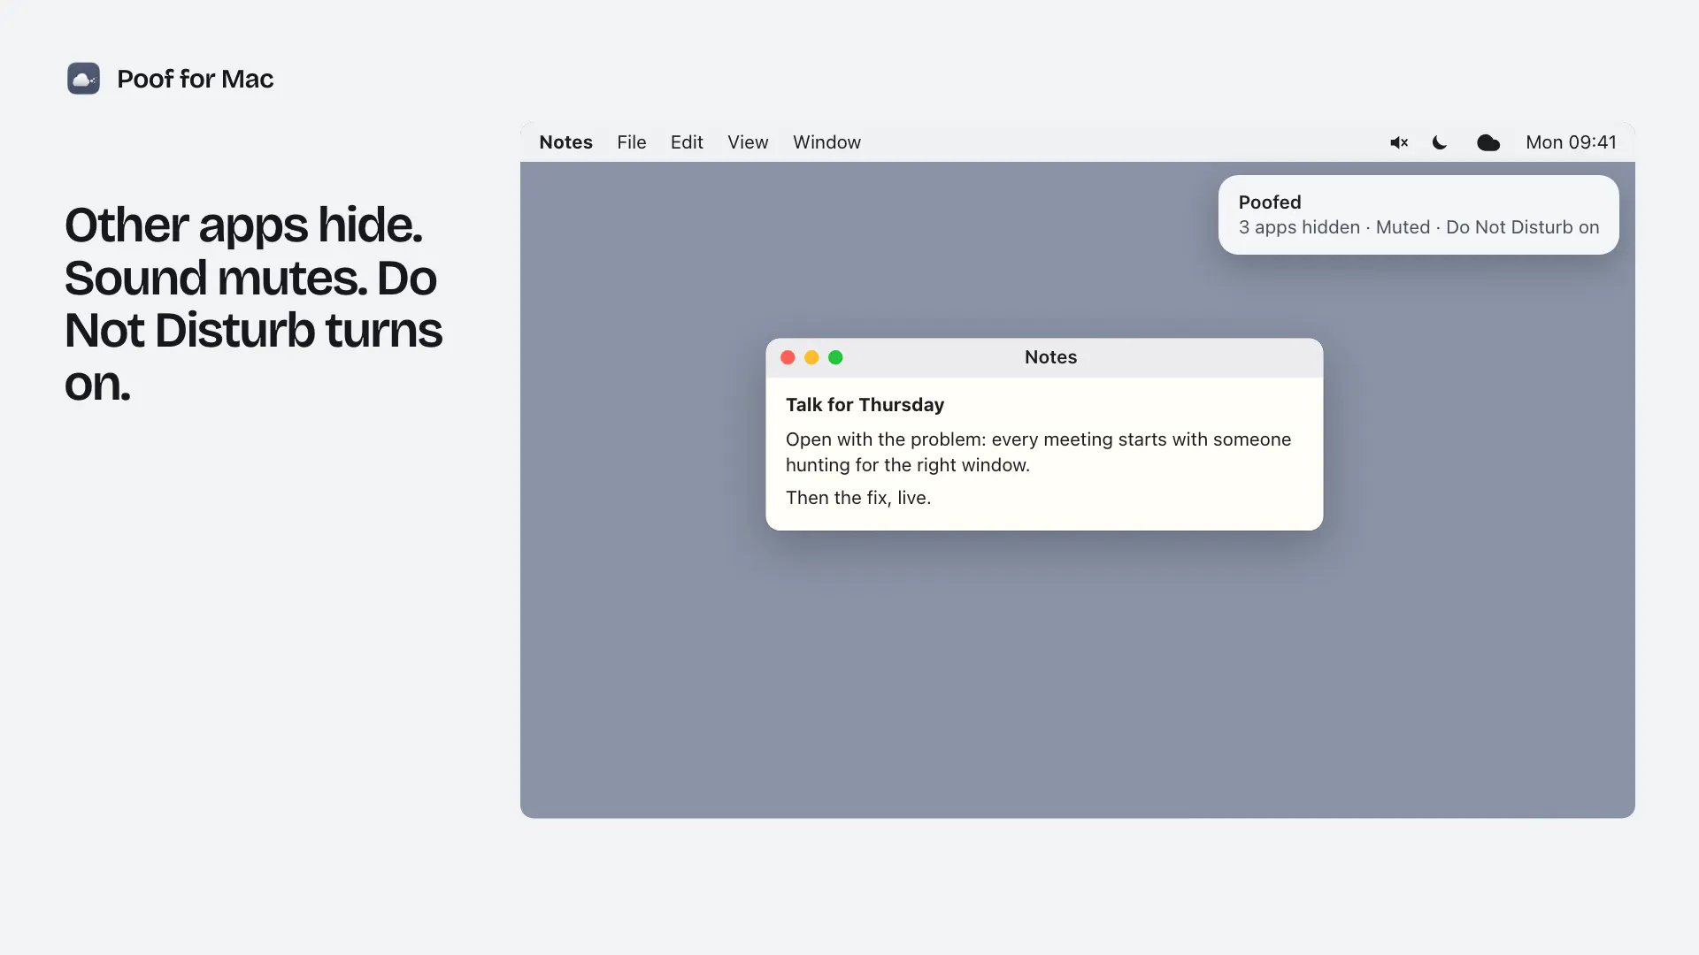The width and height of the screenshot is (1699, 955).
Task: Close the Notes window with the red button
Action: point(788,357)
